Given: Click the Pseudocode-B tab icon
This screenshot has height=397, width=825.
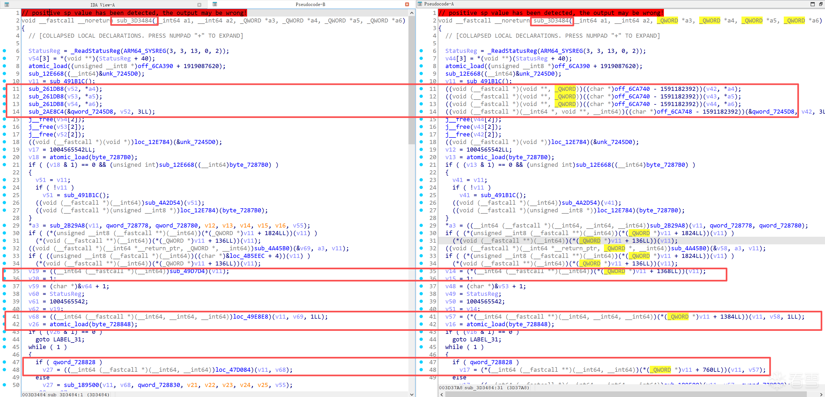Looking at the screenshot, I should pos(215,4).
